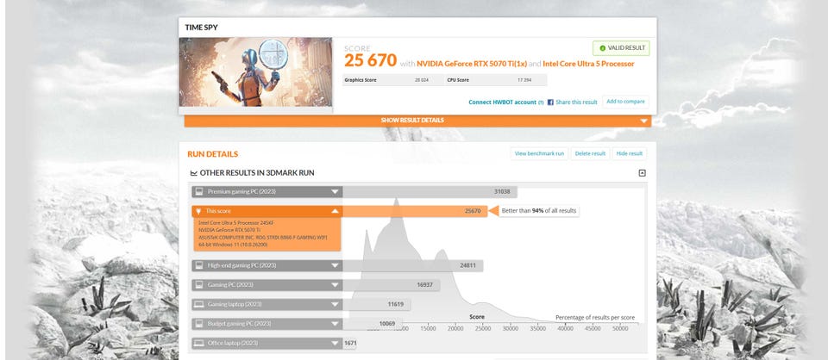Image resolution: width=828 pixels, height=360 pixels.
Task: Click Share this result link
Action: (x=576, y=102)
